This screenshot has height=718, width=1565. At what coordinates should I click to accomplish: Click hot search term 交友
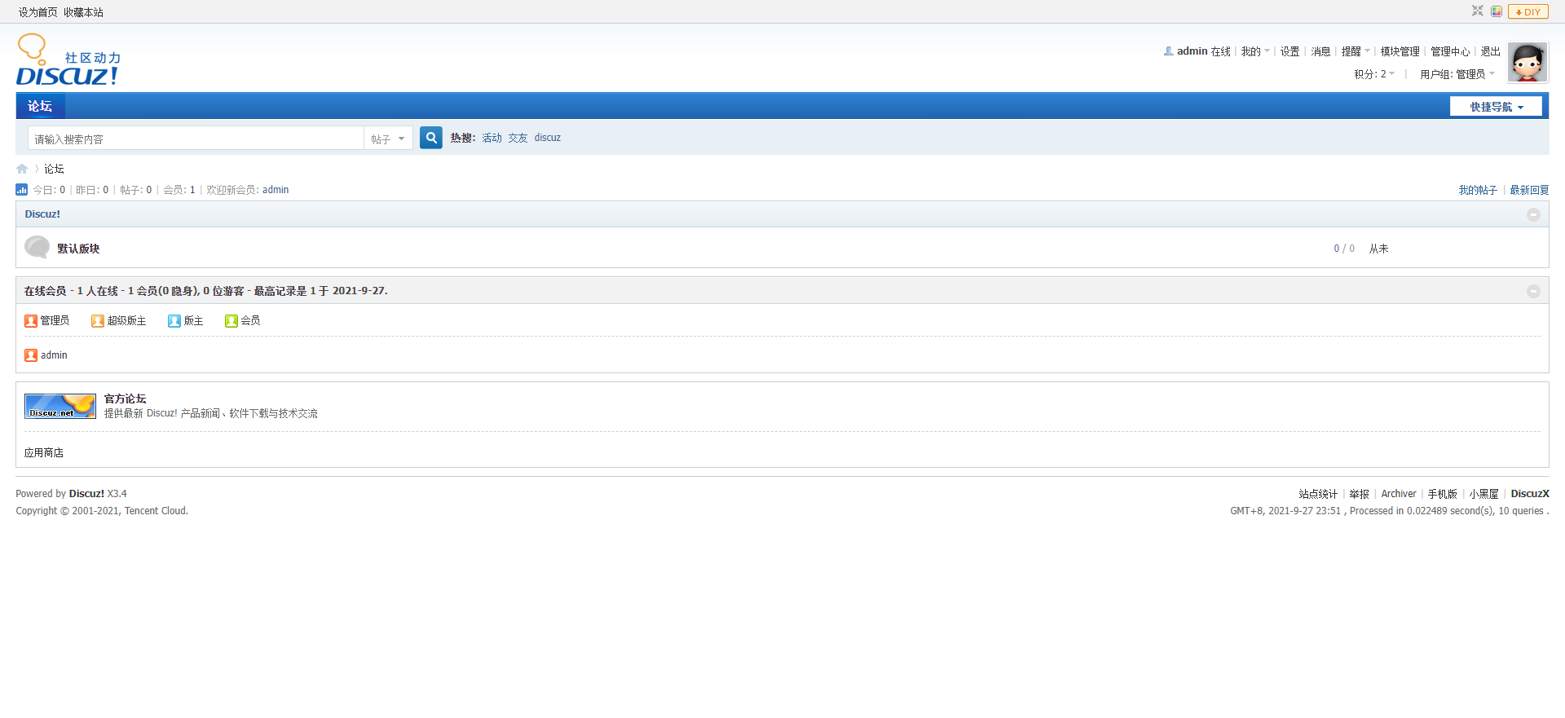coord(518,138)
